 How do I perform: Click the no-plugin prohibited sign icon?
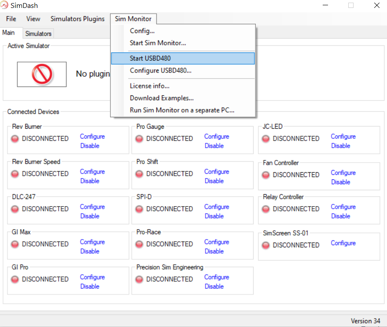point(42,74)
